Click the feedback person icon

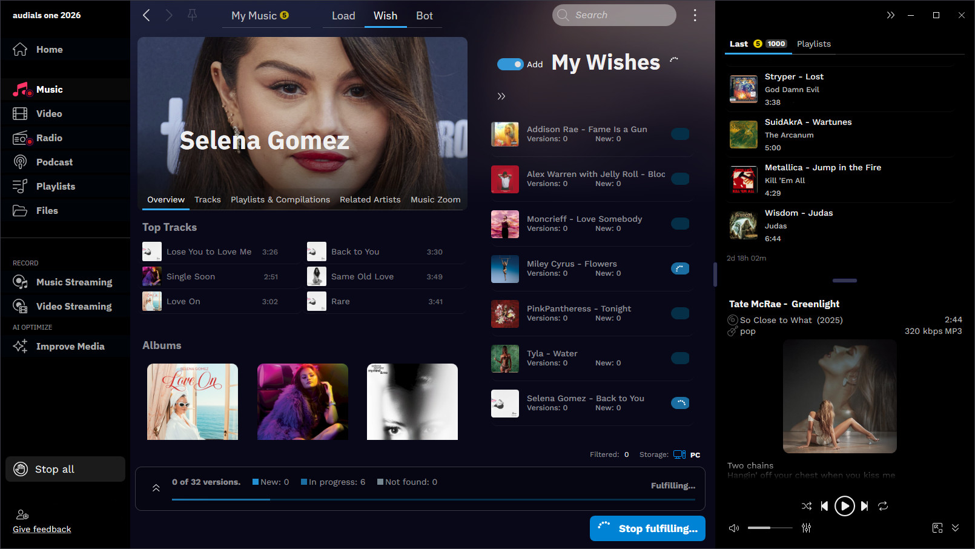pyautogui.click(x=22, y=515)
